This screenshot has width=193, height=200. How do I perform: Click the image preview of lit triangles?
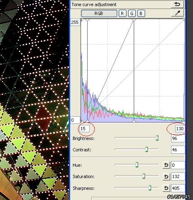(34, 100)
